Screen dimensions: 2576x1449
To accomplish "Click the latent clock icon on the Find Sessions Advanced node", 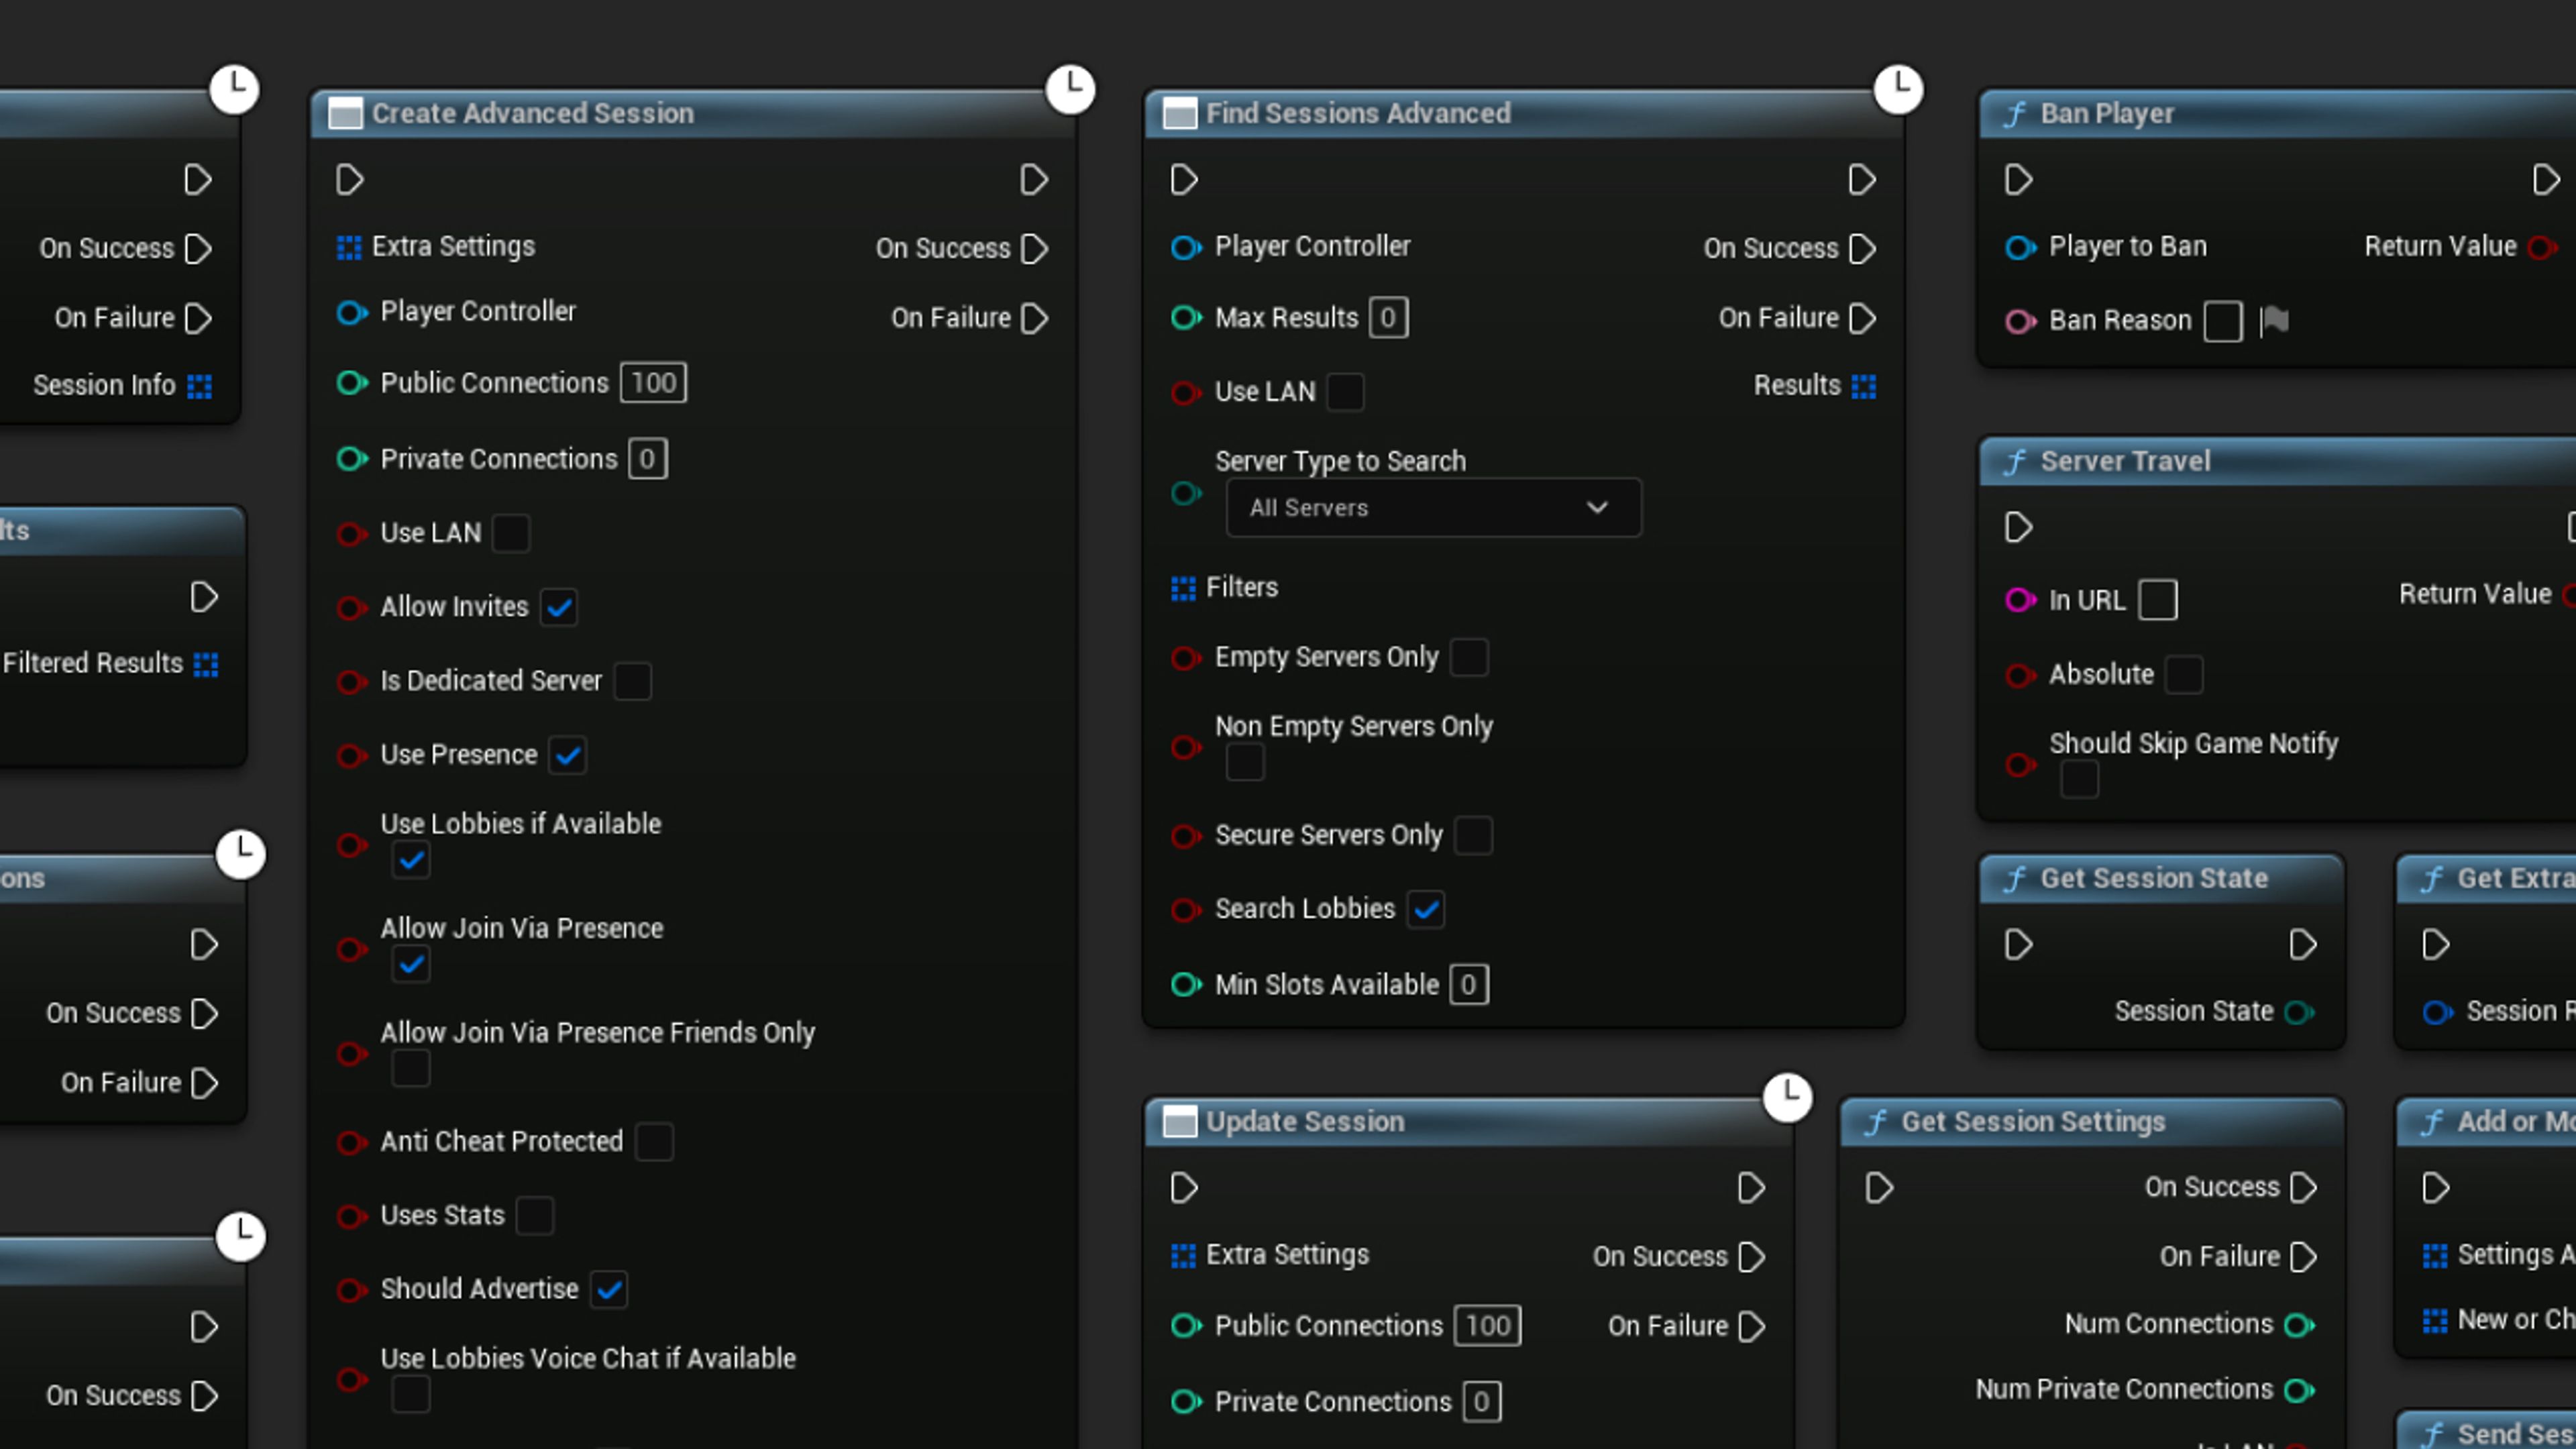I will tap(1897, 89).
